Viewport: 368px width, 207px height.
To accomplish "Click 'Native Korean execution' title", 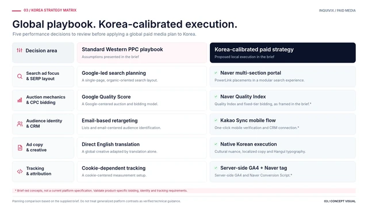I will pyautogui.click(x=248, y=144).
